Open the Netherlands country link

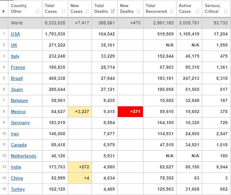(23, 156)
